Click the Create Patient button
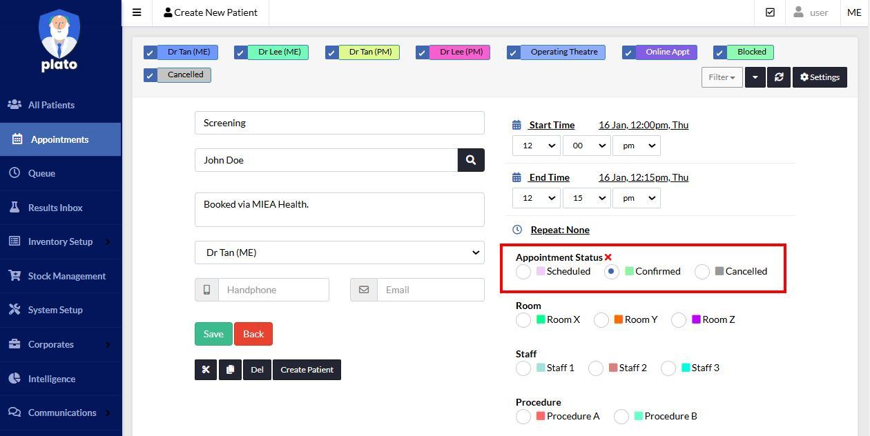The image size is (870, 436). pyautogui.click(x=307, y=370)
